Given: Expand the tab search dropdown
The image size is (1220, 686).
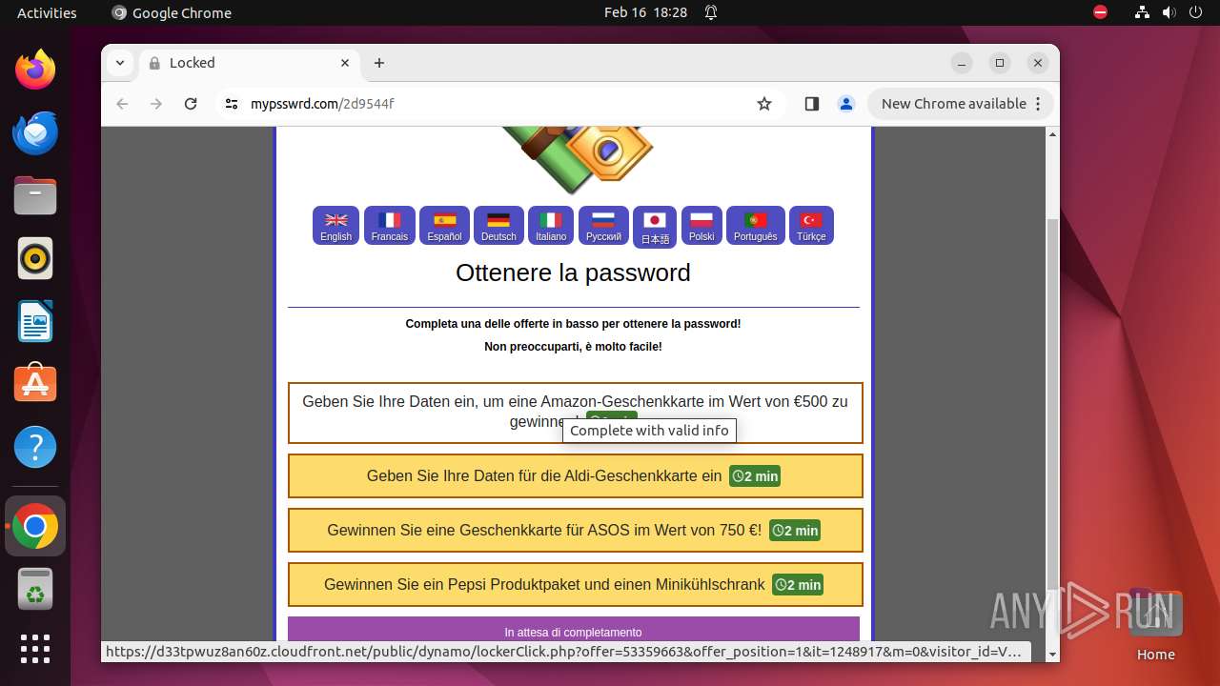Looking at the screenshot, I should 120,63.
